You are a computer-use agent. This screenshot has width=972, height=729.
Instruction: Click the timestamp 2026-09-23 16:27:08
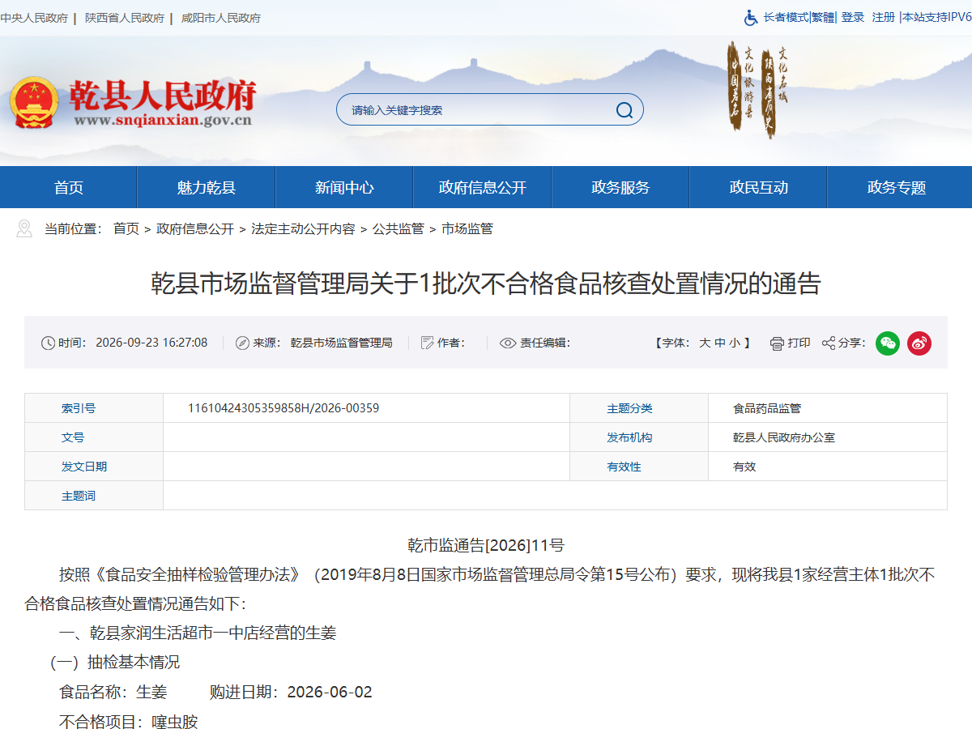point(151,343)
